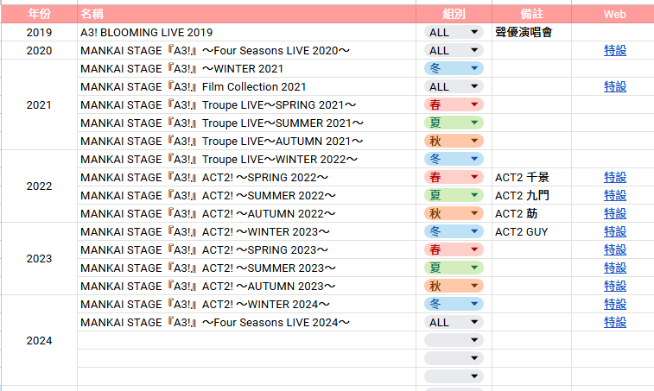Select the 聲優演唱會 note cell
Viewport: 654px width, 391px height.
532,32
